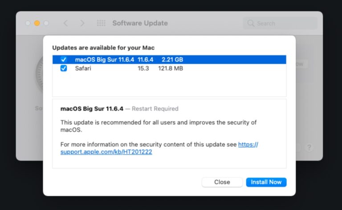Image resolution: width=342 pixels, height=210 pixels.
Task: Uncheck the macOS Big Sur 11.6.4 checkbox
Action: pos(64,59)
